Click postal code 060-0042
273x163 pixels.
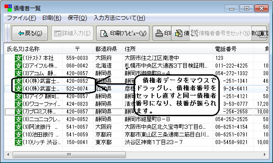(x=77, y=66)
